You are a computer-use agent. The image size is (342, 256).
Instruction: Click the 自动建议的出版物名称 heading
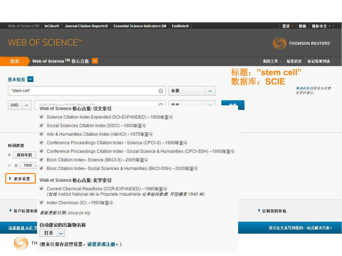(x=62, y=225)
